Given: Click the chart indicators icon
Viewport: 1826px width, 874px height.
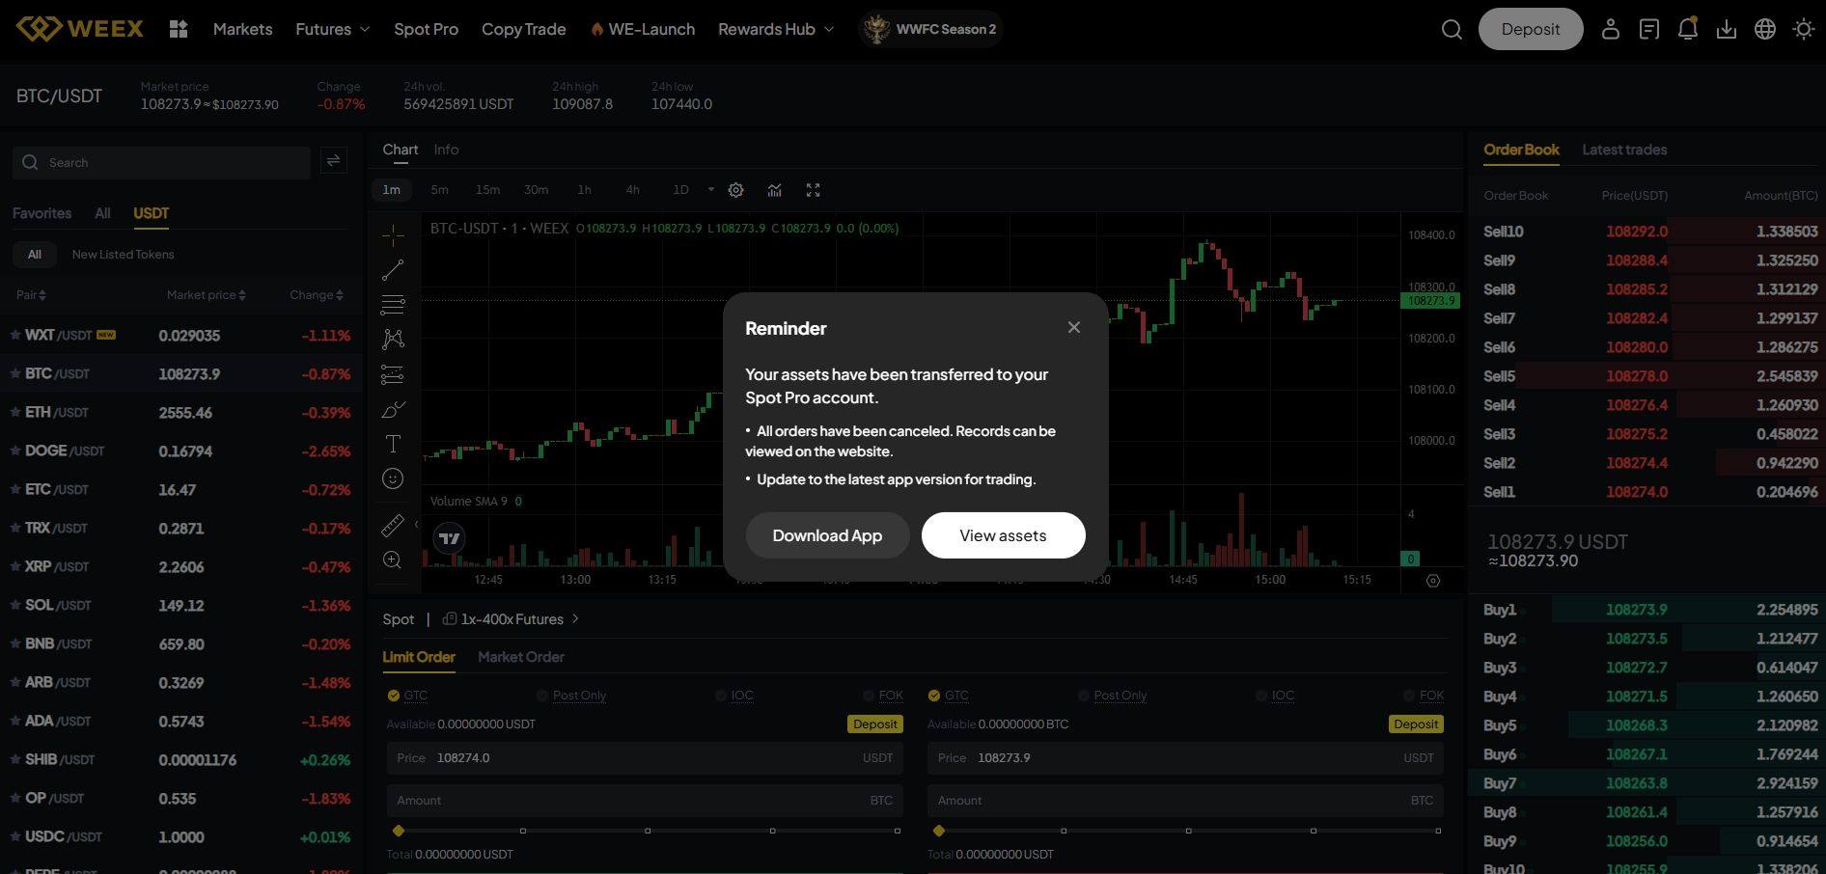Looking at the screenshot, I should click(774, 190).
